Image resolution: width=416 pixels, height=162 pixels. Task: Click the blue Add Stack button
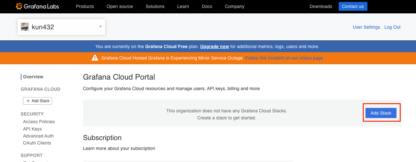tap(381, 113)
